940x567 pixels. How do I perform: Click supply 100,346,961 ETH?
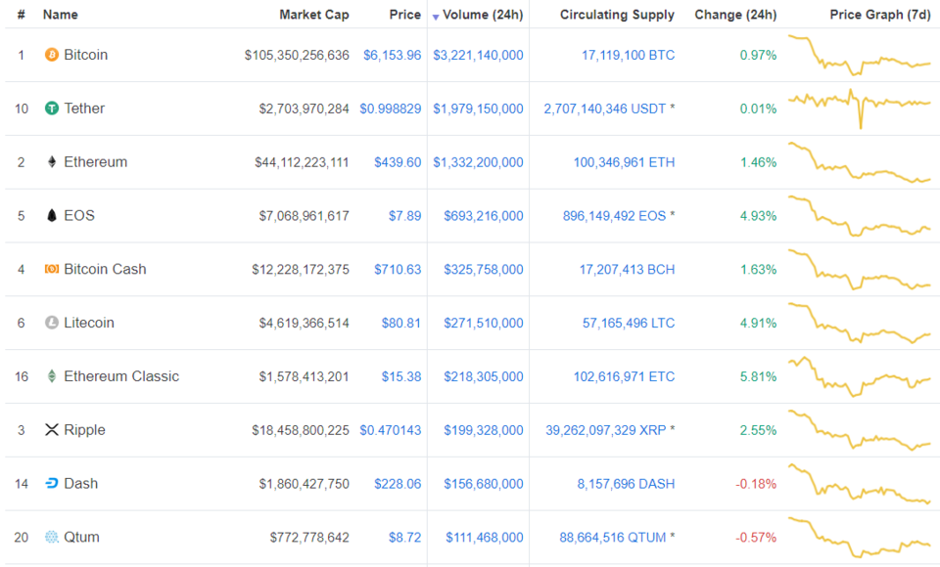click(624, 161)
